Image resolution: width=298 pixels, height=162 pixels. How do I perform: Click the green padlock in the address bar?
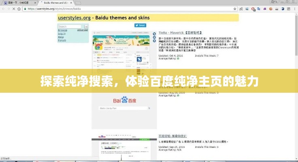pos(25,9)
